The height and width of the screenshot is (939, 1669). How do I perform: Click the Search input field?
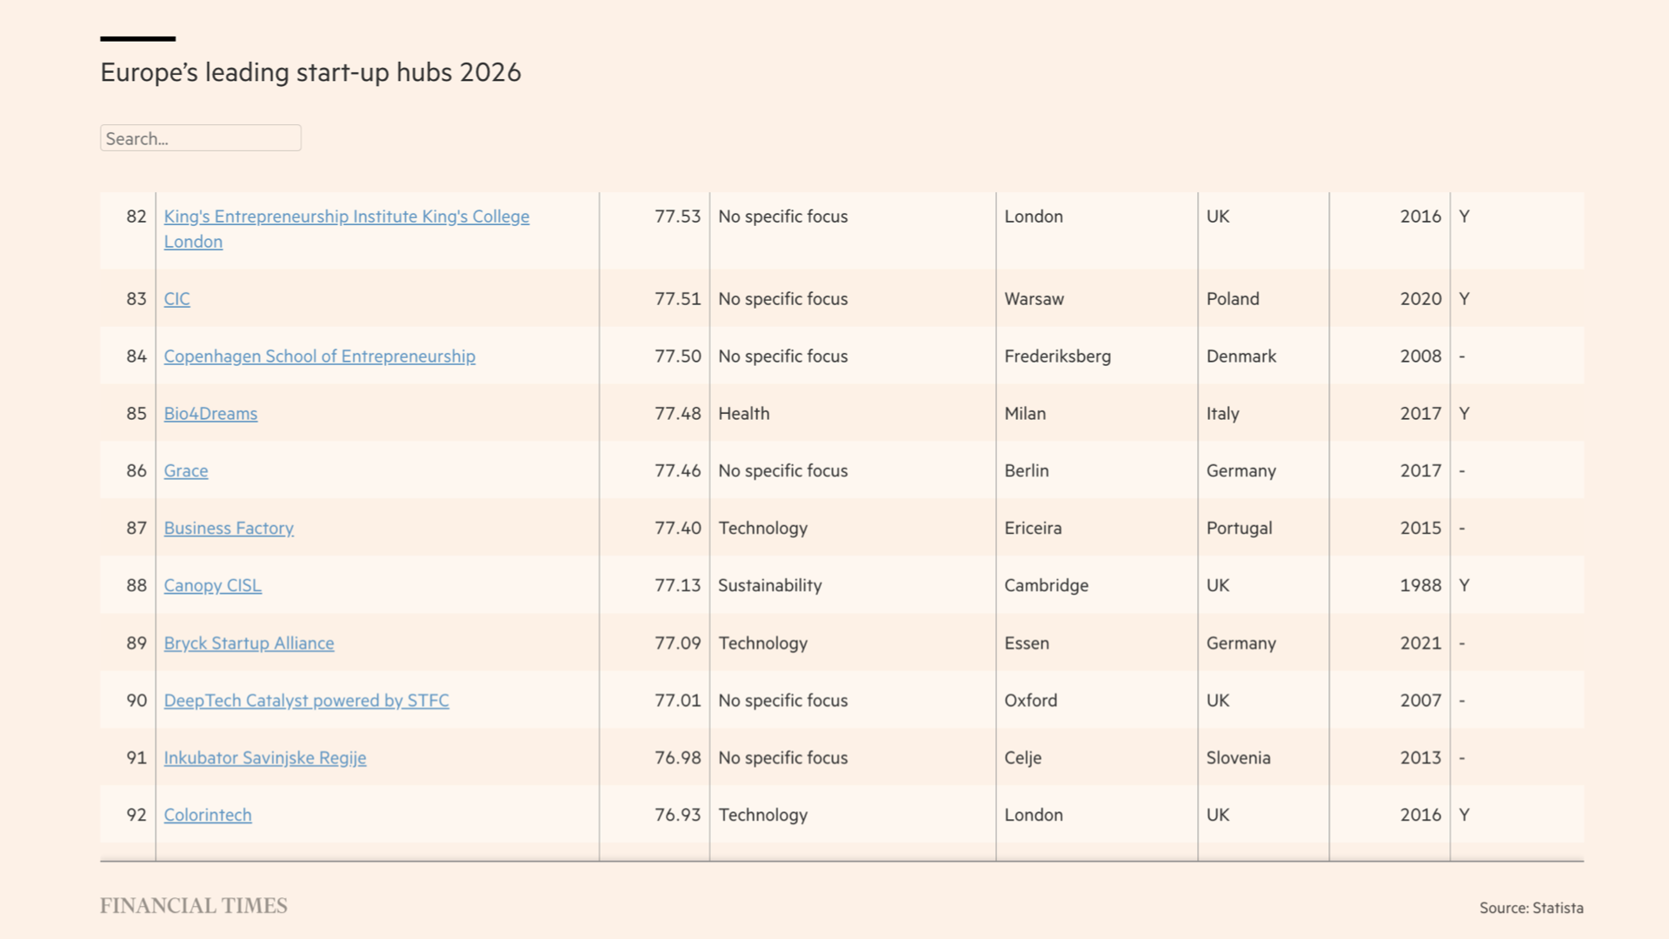click(200, 138)
